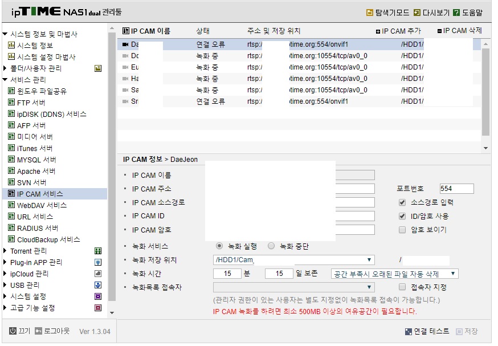
Task: Click the 다시보기 refresh icon
Action: click(x=417, y=13)
